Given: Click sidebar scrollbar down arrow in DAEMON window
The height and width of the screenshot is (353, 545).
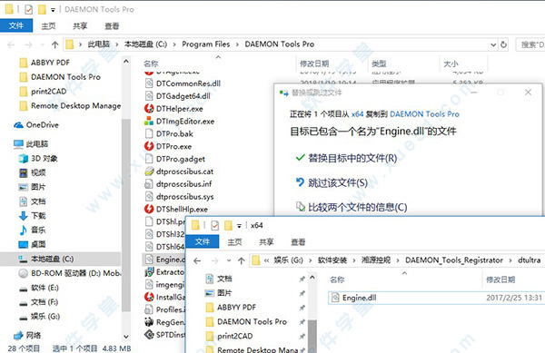Looking at the screenshot, I should [126, 337].
